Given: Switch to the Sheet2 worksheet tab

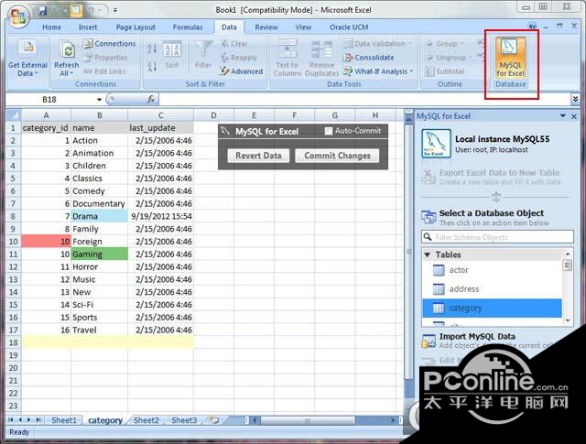Looking at the screenshot, I should pos(146,420).
